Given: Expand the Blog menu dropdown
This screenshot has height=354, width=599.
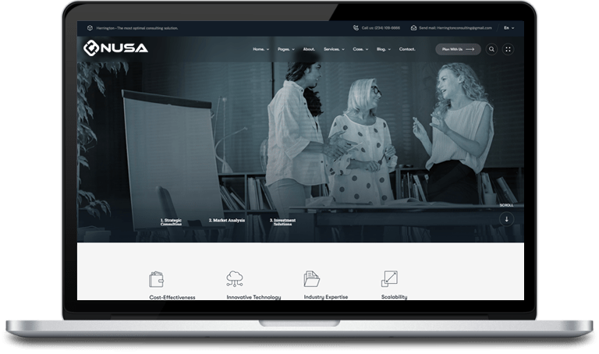Looking at the screenshot, I should 384,49.
